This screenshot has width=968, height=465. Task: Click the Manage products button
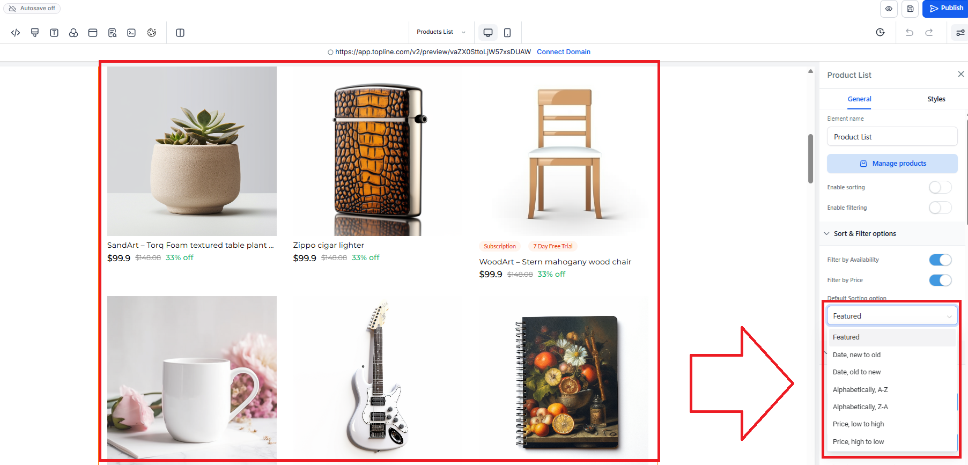click(x=892, y=164)
